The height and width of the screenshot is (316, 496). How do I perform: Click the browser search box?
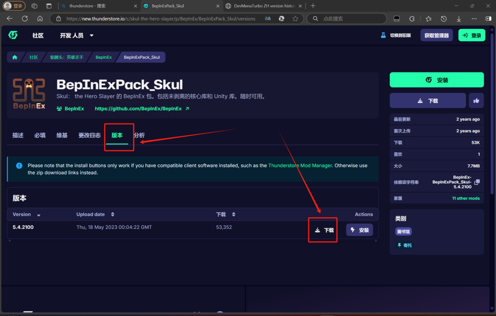pyautogui.click(x=347, y=19)
